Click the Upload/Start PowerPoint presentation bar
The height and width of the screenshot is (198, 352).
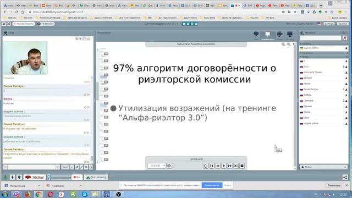click(196, 44)
